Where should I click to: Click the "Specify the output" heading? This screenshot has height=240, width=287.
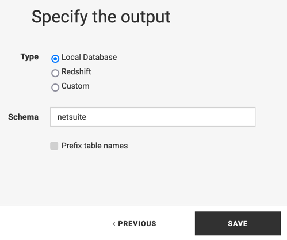101,17
